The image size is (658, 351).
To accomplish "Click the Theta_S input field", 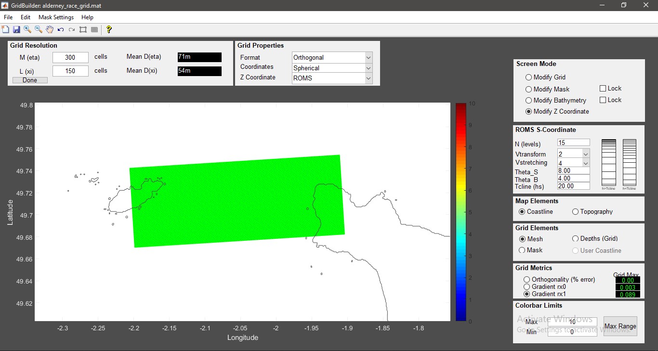I will click(x=573, y=171).
